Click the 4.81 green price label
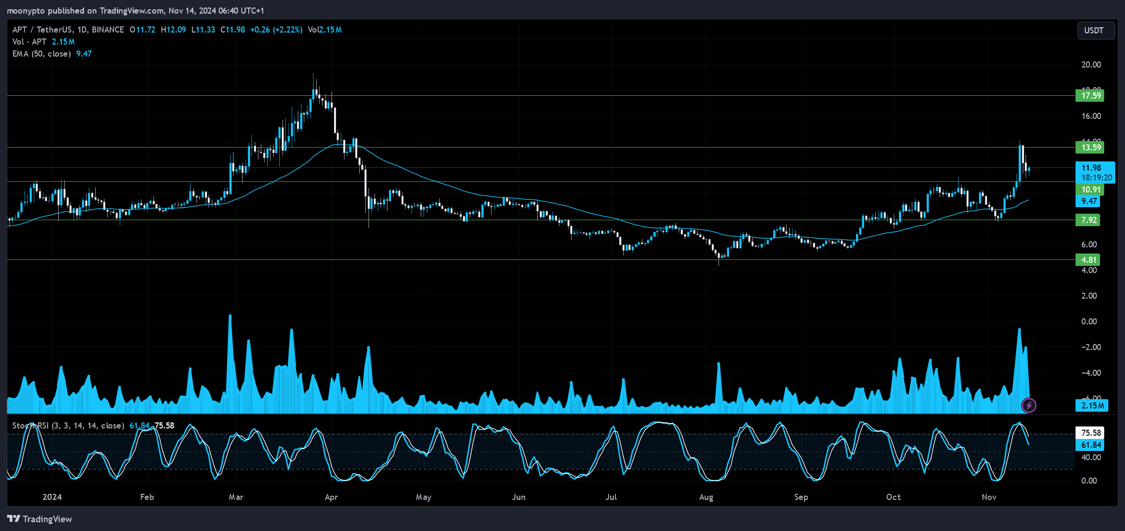This screenshot has height=531, width=1125. pyautogui.click(x=1088, y=260)
